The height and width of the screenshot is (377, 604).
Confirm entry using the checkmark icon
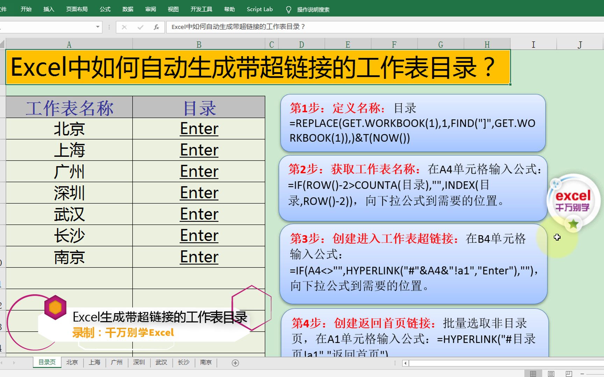pyautogui.click(x=141, y=27)
